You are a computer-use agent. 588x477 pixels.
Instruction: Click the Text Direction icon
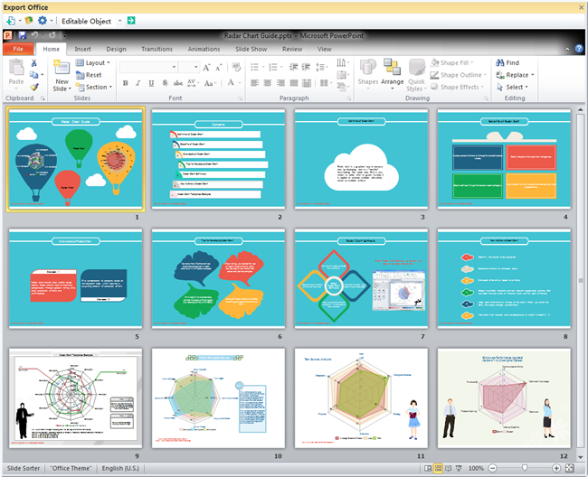(342, 62)
